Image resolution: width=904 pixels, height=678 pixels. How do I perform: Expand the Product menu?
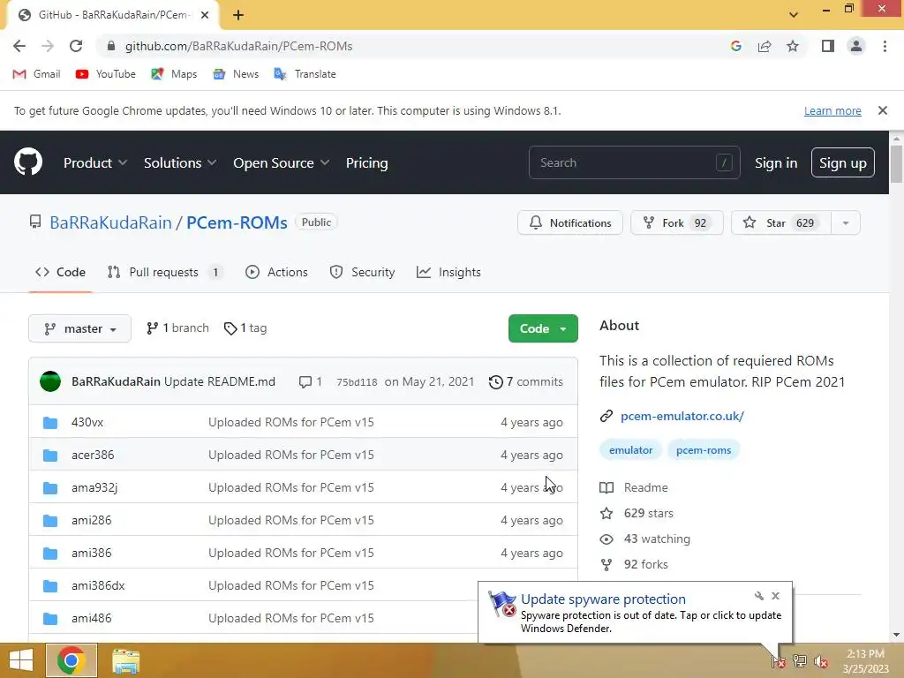tap(95, 163)
